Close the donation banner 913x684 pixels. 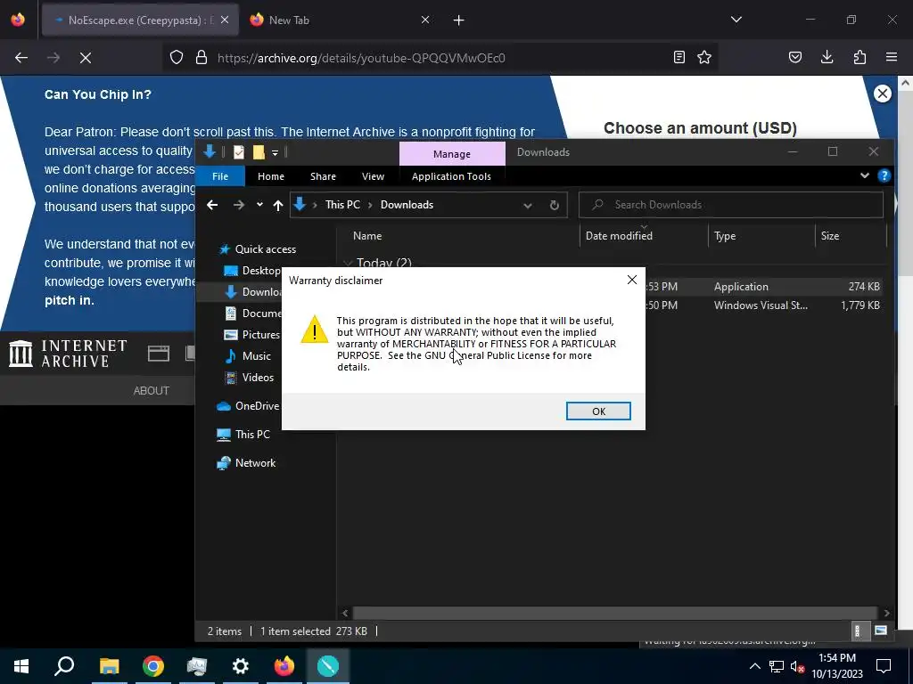click(882, 94)
